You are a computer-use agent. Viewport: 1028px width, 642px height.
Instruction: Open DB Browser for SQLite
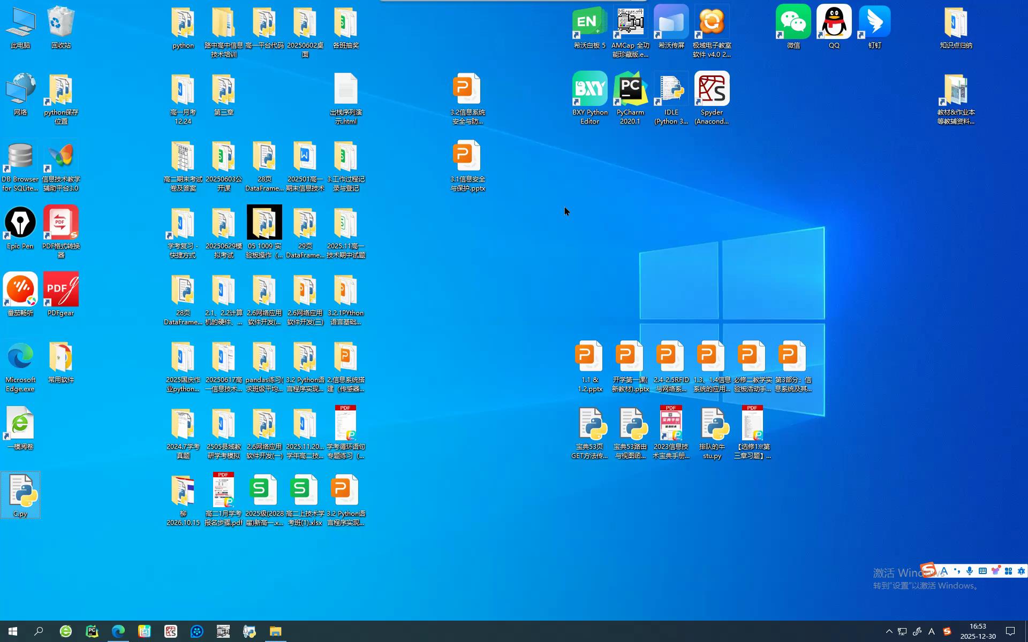tap(20, 157)
